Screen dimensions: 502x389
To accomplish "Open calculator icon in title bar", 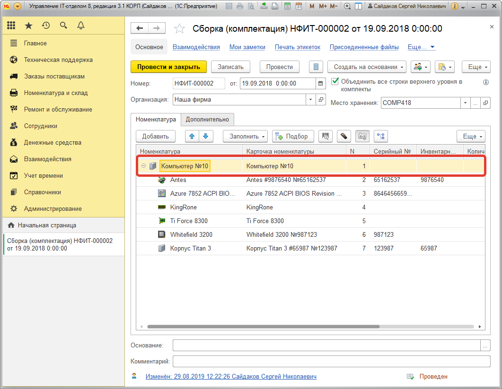I will (x=288, y=6).
